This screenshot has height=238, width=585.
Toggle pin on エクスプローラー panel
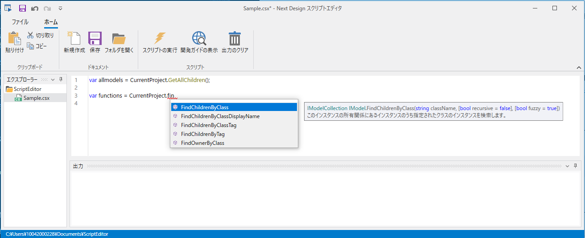click(61, 79)
